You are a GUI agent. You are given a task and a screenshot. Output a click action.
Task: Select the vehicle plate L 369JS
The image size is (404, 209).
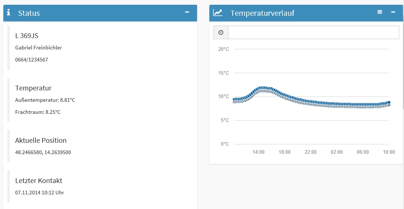pyautogui.click(x=27, y=36)
